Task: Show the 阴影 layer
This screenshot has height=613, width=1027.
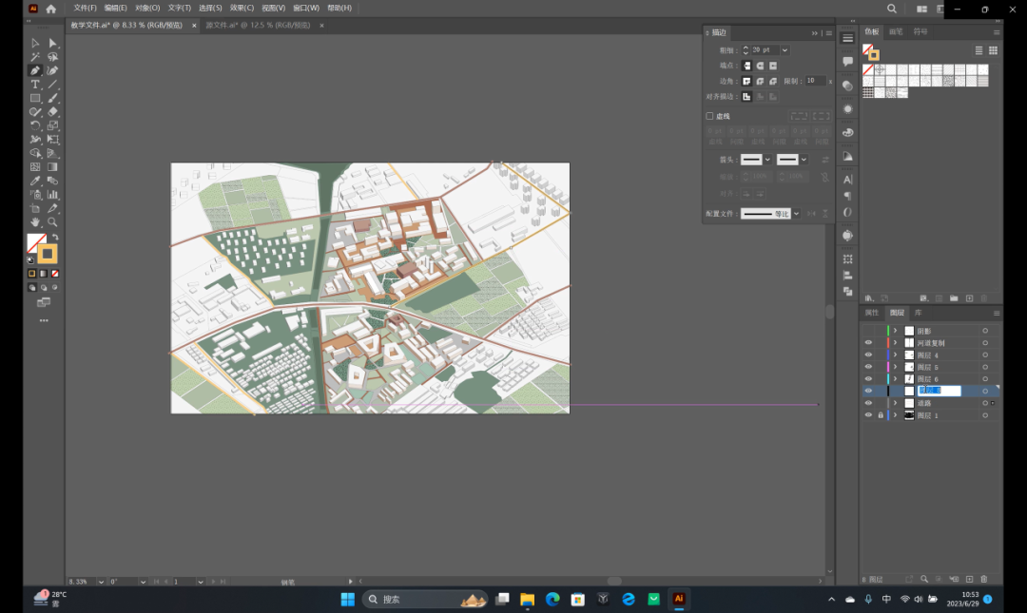Action: (868, 331)
